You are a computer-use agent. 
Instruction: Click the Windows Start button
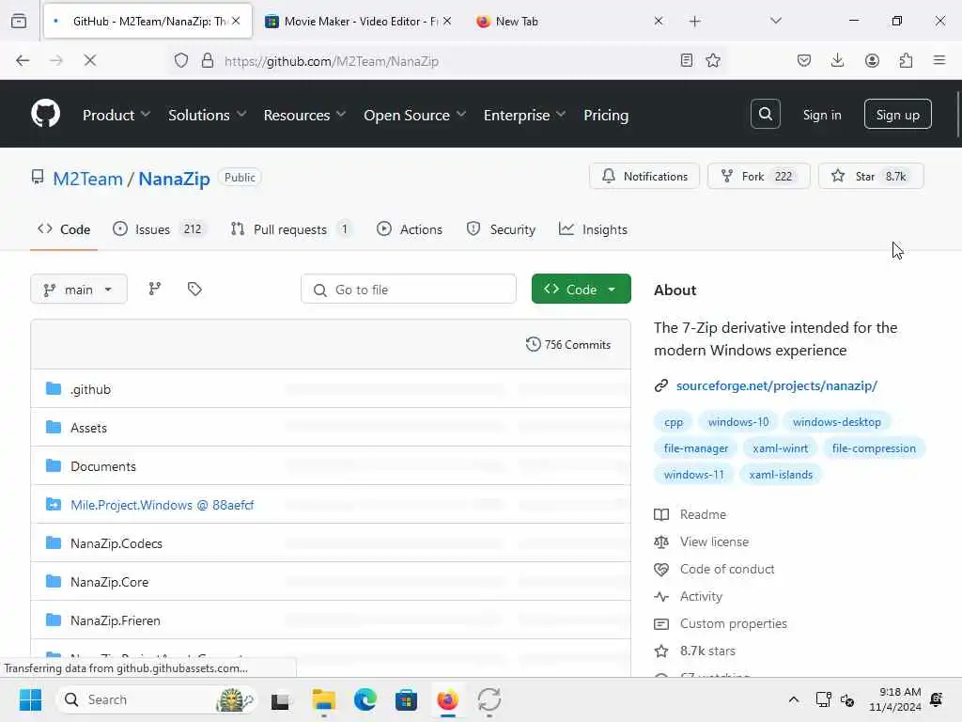tap(30, 699)
